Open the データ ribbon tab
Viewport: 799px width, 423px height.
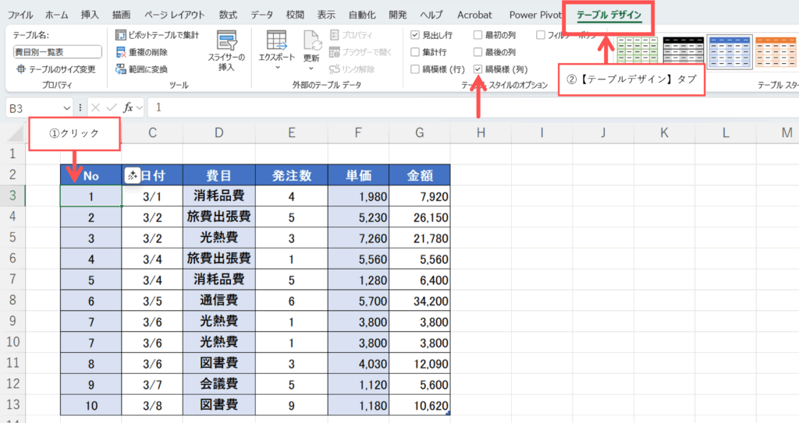[x=262, y=15]
